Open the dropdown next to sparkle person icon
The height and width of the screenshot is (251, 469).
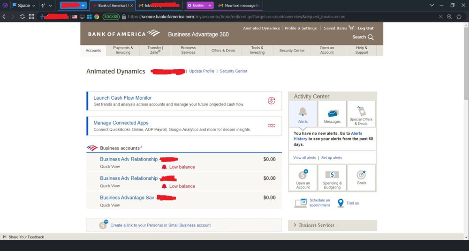click(50, 5)
